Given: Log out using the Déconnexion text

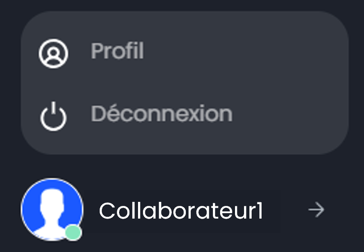Looking at the screenshot, I should click(x=161, y=113).
